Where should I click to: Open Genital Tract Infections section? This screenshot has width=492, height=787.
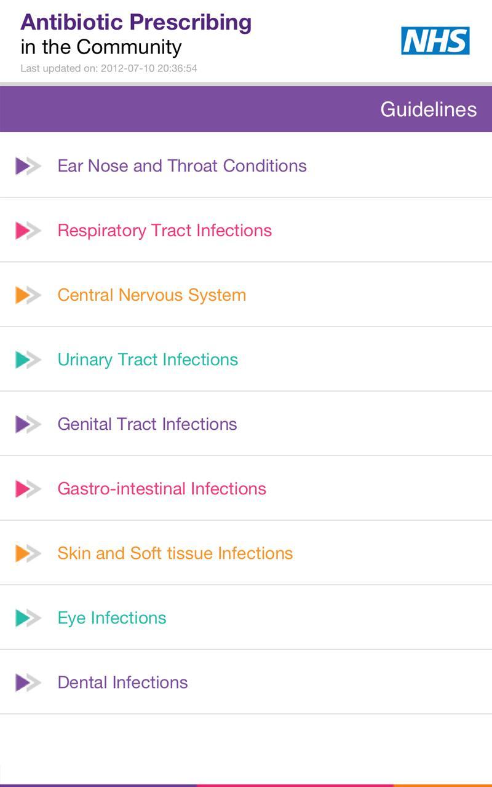pyautogui.click(x=148, y=424)
